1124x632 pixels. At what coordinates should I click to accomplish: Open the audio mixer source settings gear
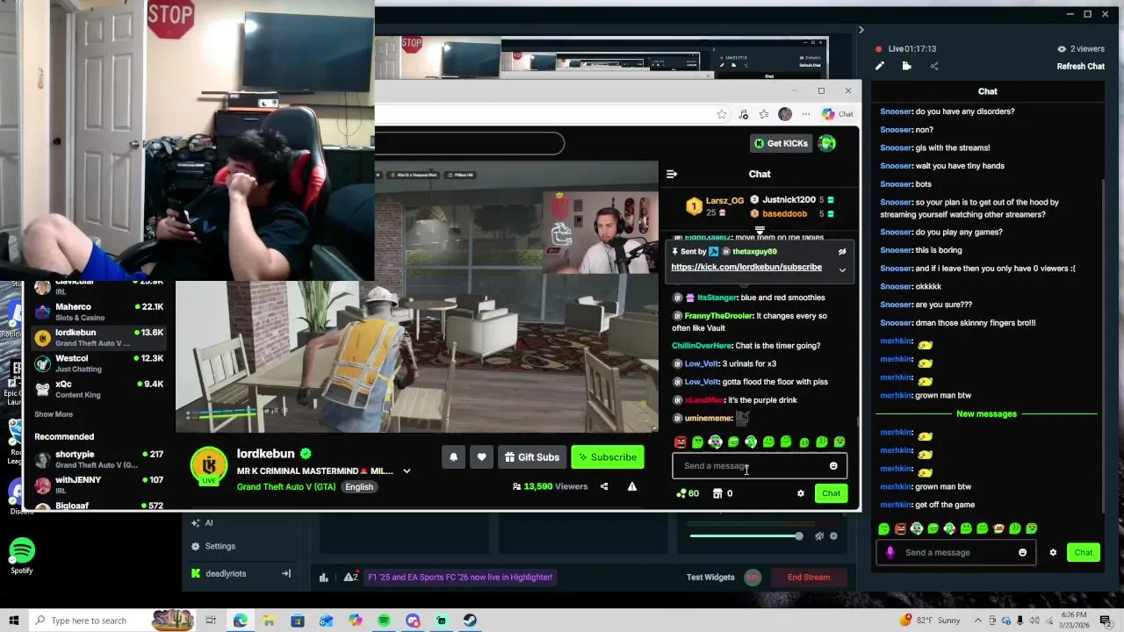(x=833, y=535)
